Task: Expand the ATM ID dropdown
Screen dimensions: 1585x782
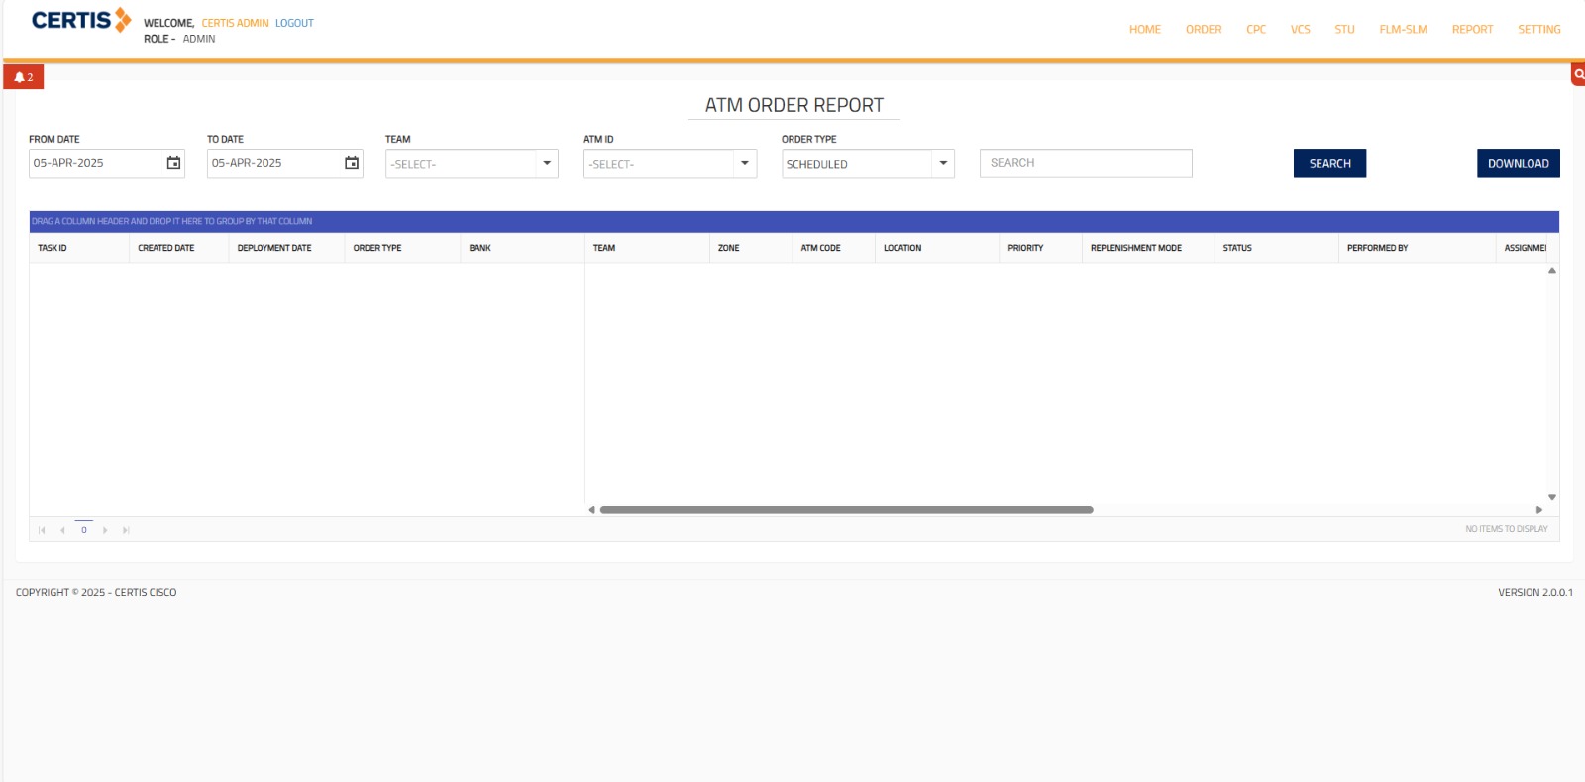Action: click(x=745, y=164)
